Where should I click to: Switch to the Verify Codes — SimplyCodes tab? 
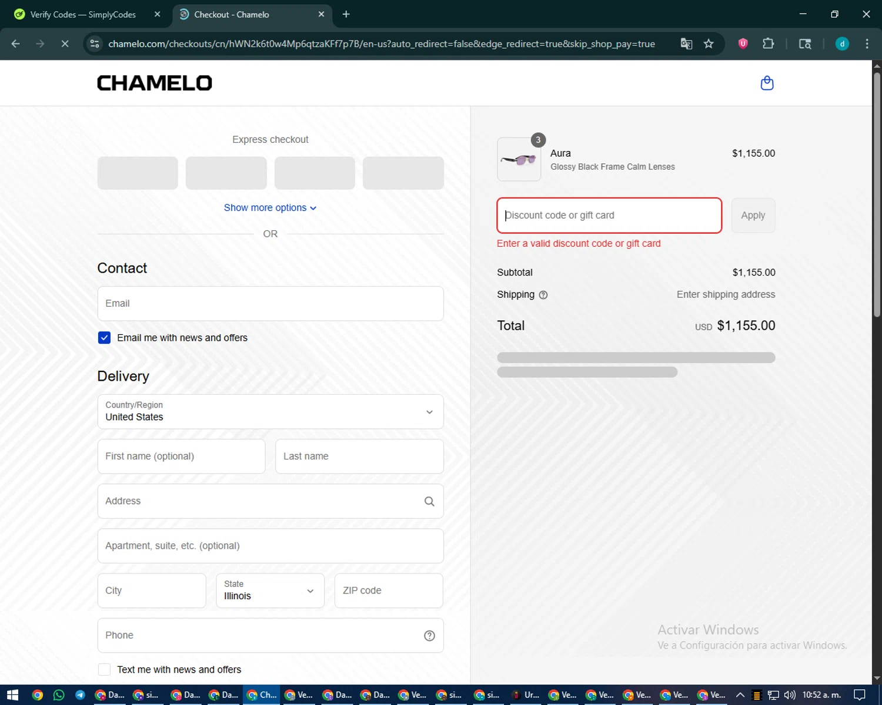point(82,15)
